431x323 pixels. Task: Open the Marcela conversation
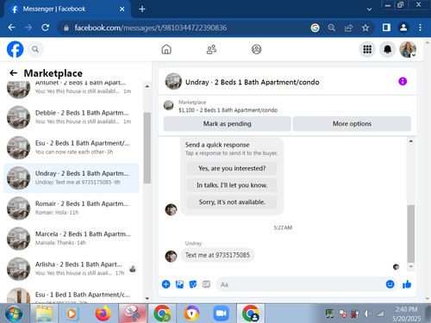pyautogui.click(x=72, y=239)
